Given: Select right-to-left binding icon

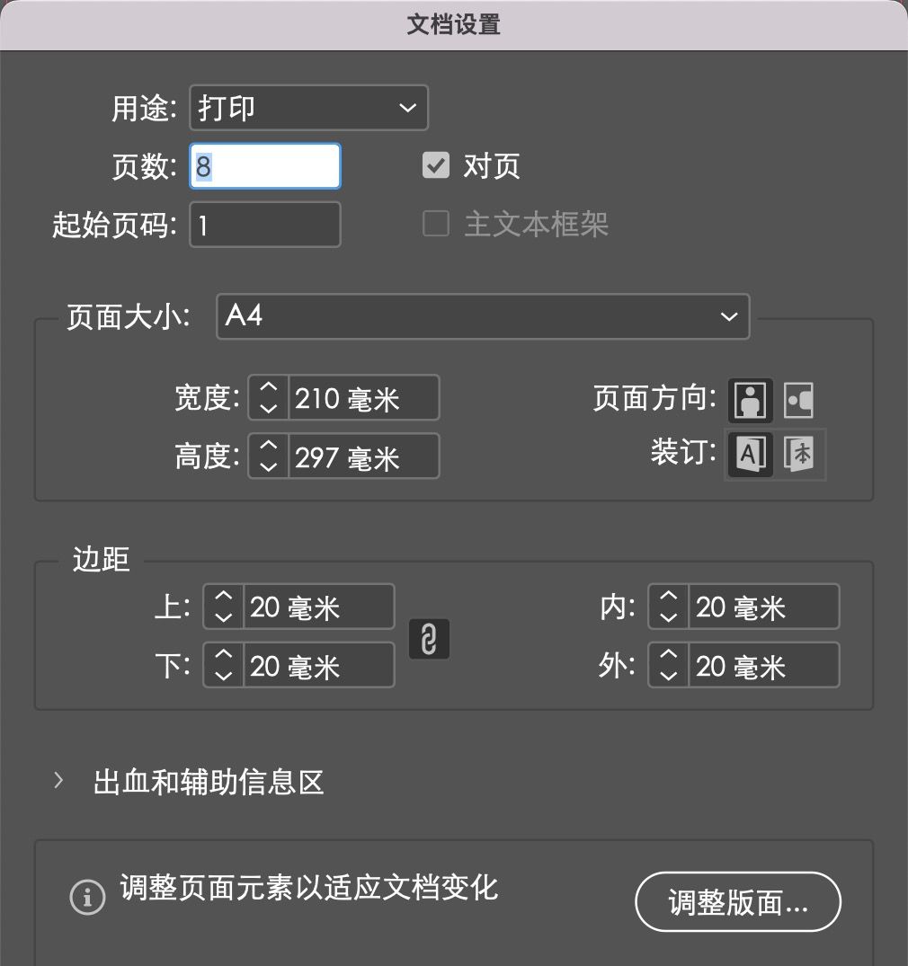Looking at the screenshot, I should 799,455.
